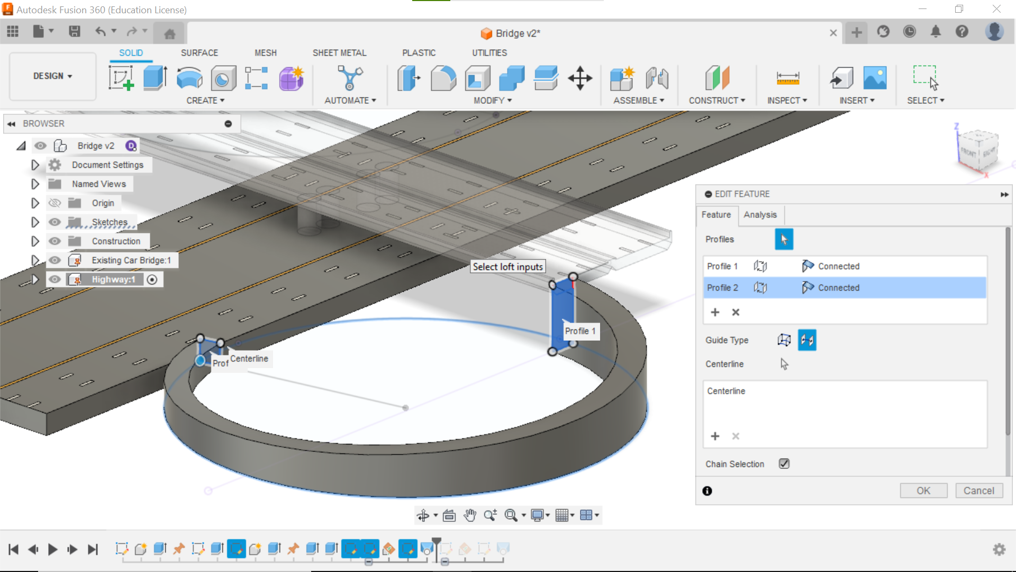Hide the Construction folder visibility eye
Screen dimensions: 1016x572
pyautogui.click(x=55, y=241)
